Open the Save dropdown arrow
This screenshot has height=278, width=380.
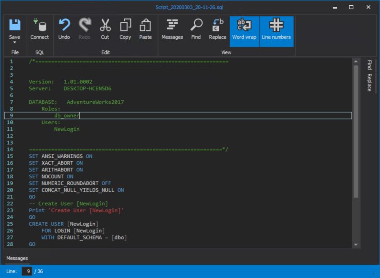[x=15, y=42]
